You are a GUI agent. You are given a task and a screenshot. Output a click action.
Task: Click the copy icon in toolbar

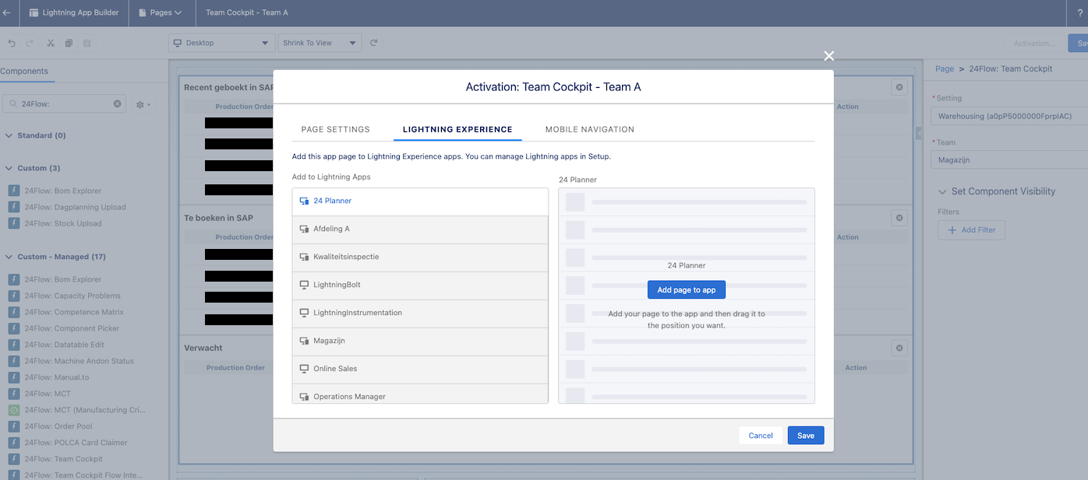click(69, 43)
